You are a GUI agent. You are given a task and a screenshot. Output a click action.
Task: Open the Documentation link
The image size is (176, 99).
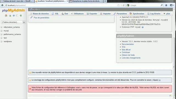tap(128, 44)
